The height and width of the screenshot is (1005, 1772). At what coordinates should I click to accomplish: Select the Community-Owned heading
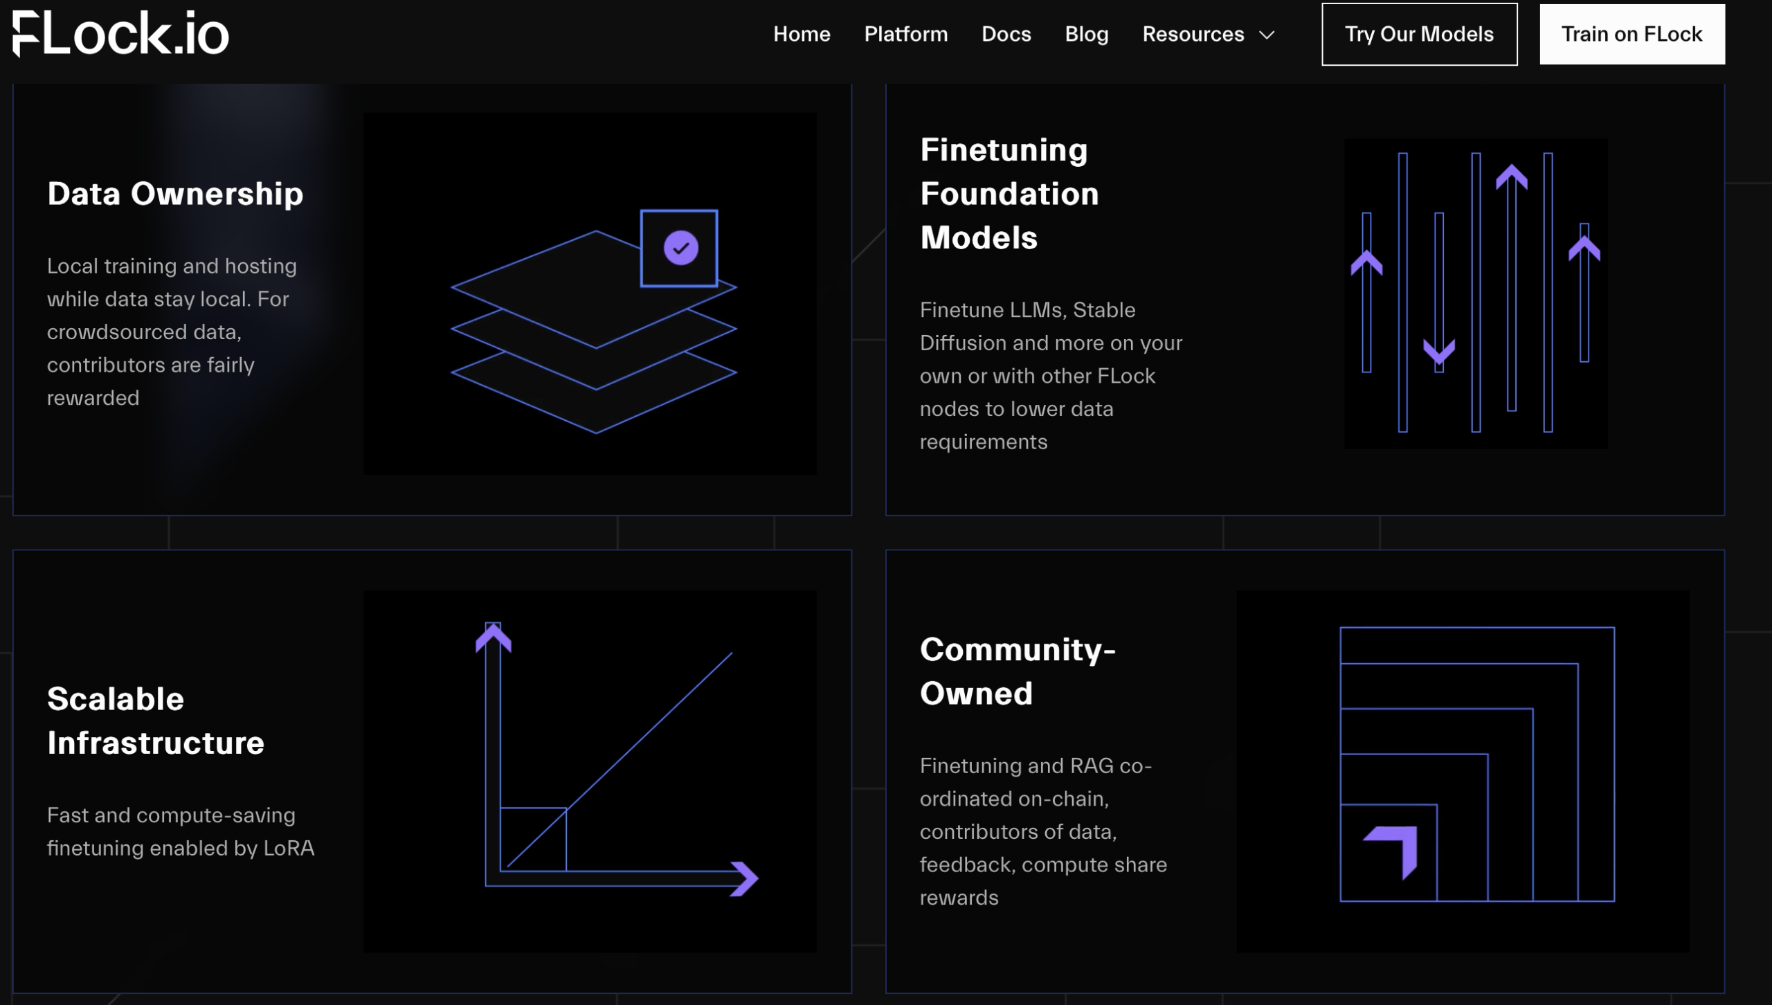pyautogui.click(x=1018, y=671)
